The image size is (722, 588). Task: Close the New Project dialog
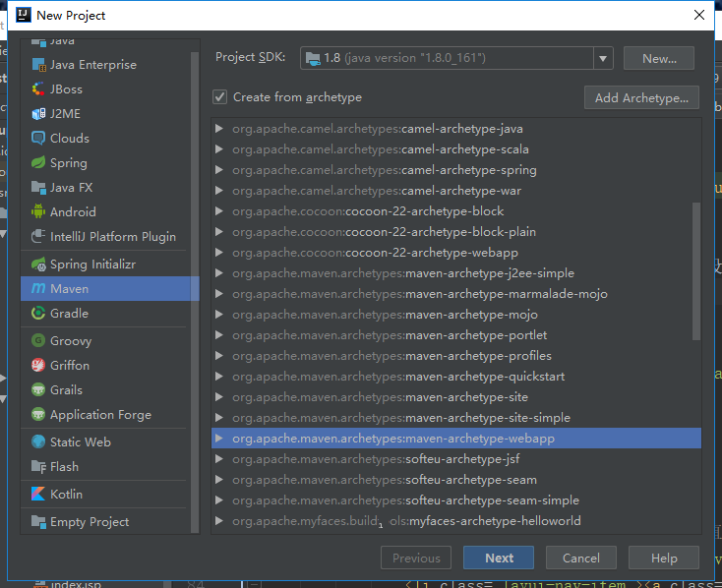point(699,15)
